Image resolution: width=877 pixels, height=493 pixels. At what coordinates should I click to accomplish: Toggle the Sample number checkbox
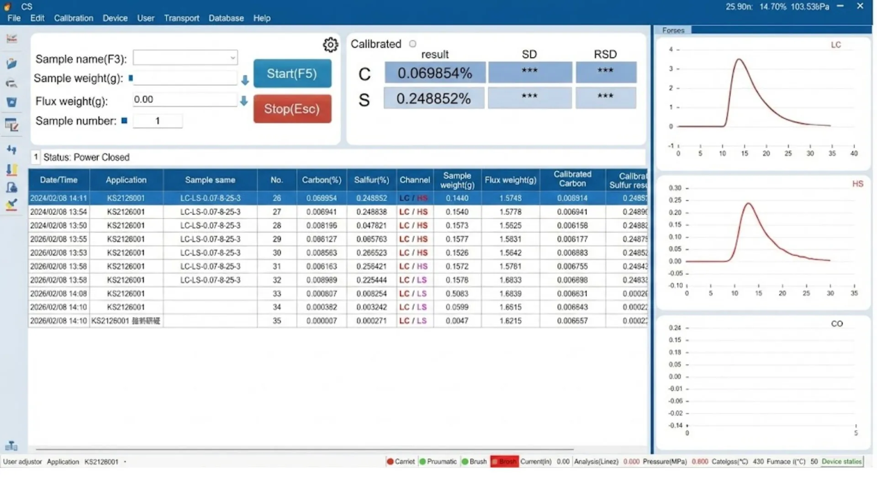(x=124, y=121)
